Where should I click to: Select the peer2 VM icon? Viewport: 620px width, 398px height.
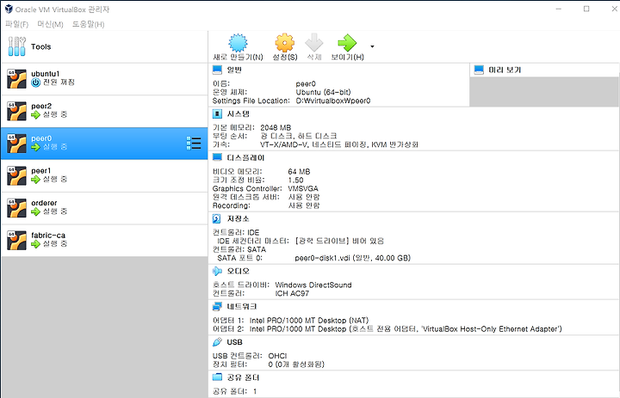coord(16,111)
